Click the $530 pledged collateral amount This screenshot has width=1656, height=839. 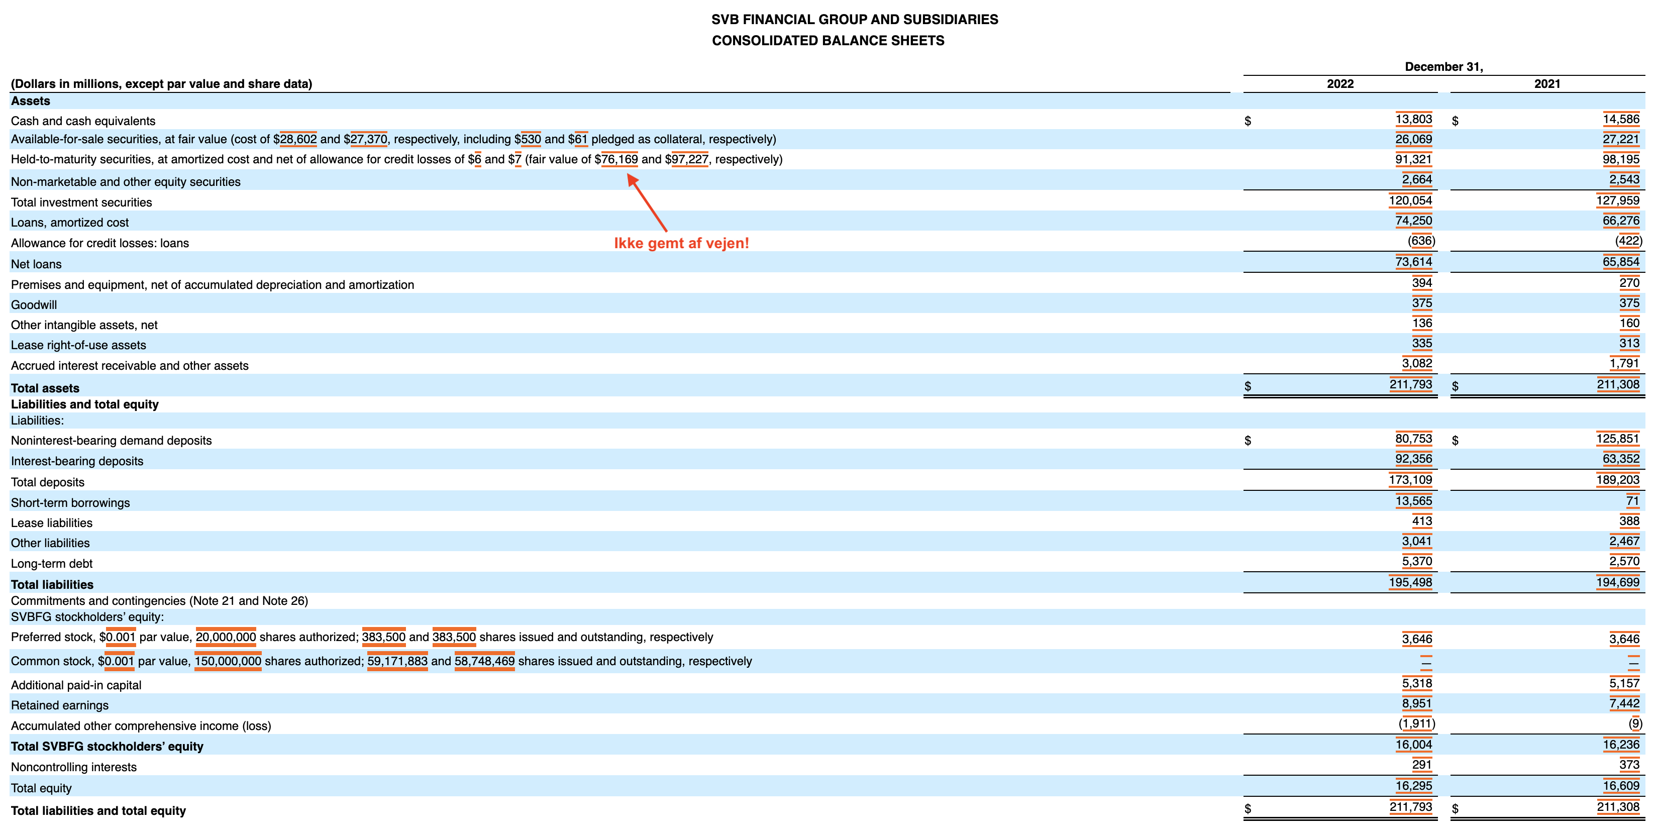pos(531,140)
